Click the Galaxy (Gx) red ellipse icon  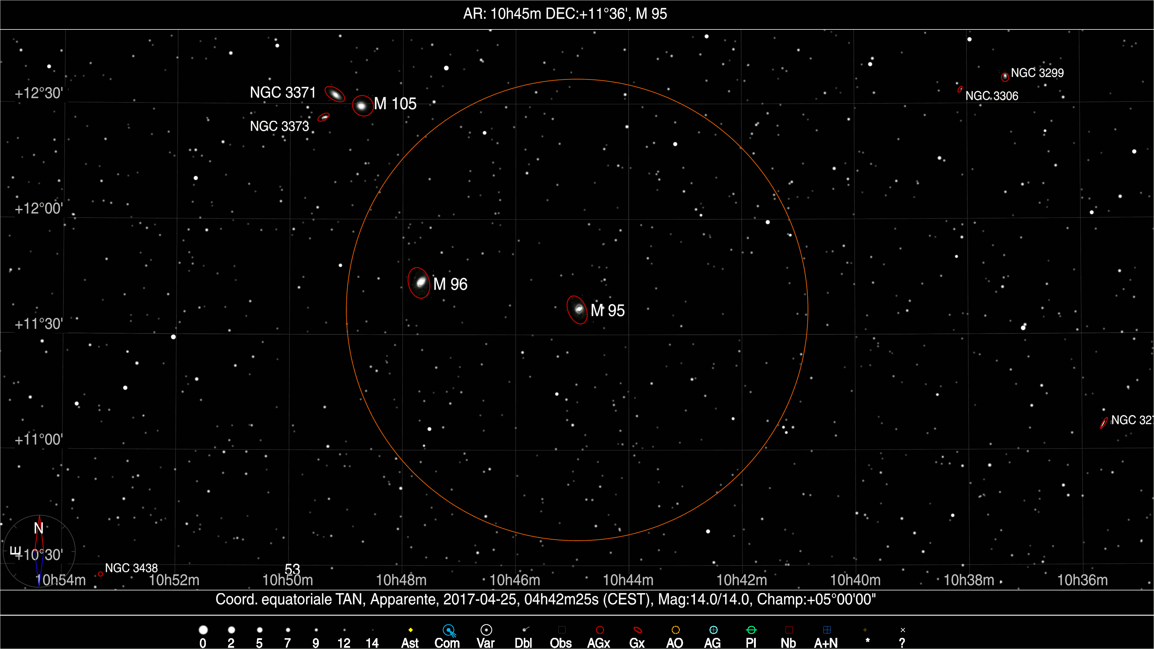pyautogui.click(x=637, y=630)
